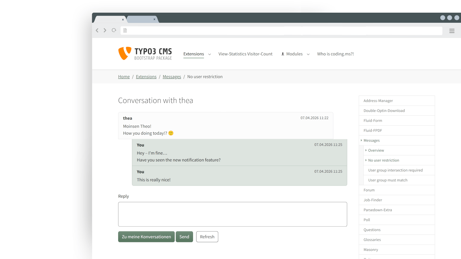Expand the Messages sidebar entry
461x259 pixels.
click(x=362, y=140)
